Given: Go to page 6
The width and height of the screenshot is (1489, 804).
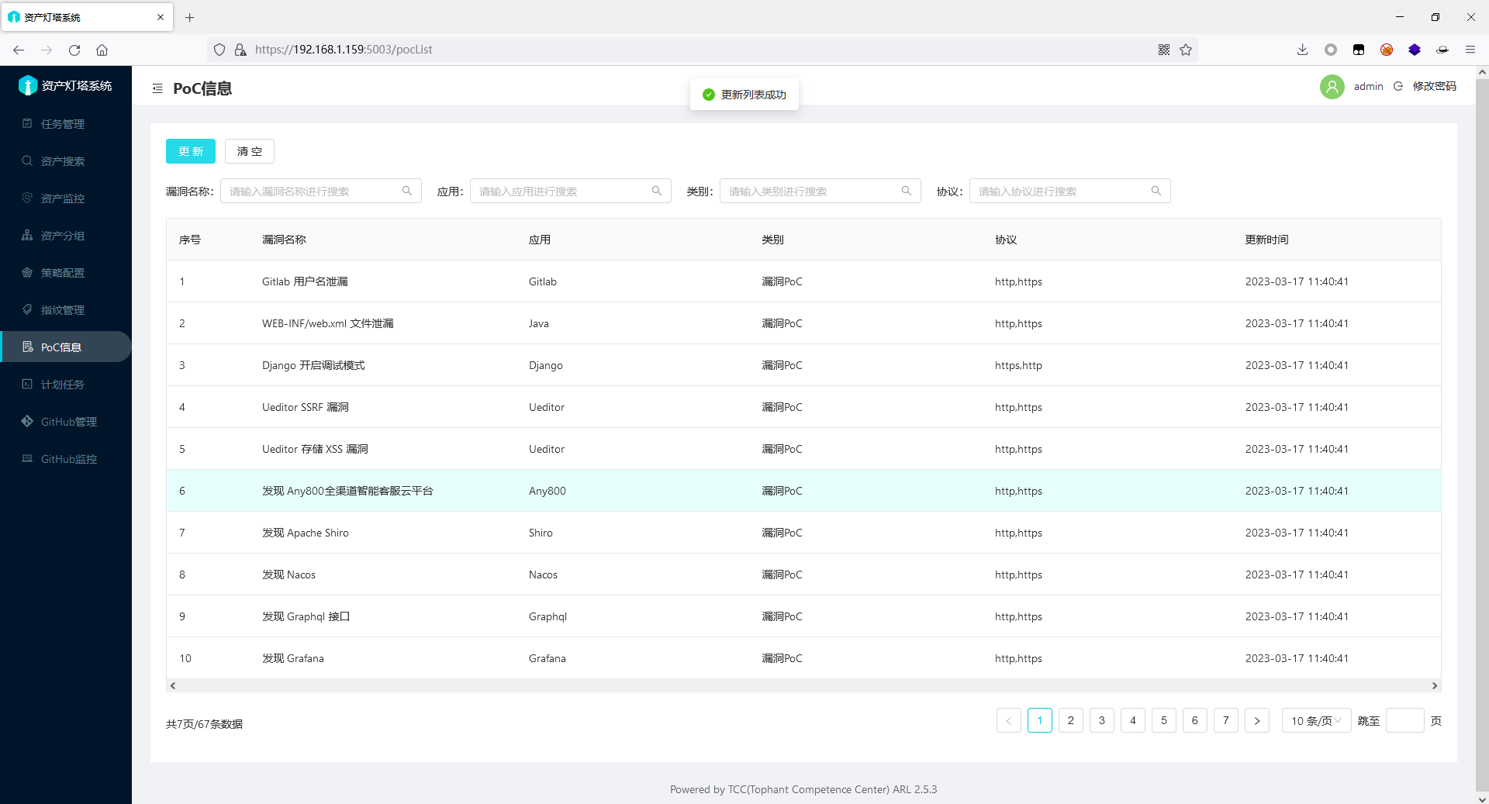Looking at the screenshot, I should tap(1195, 720).
